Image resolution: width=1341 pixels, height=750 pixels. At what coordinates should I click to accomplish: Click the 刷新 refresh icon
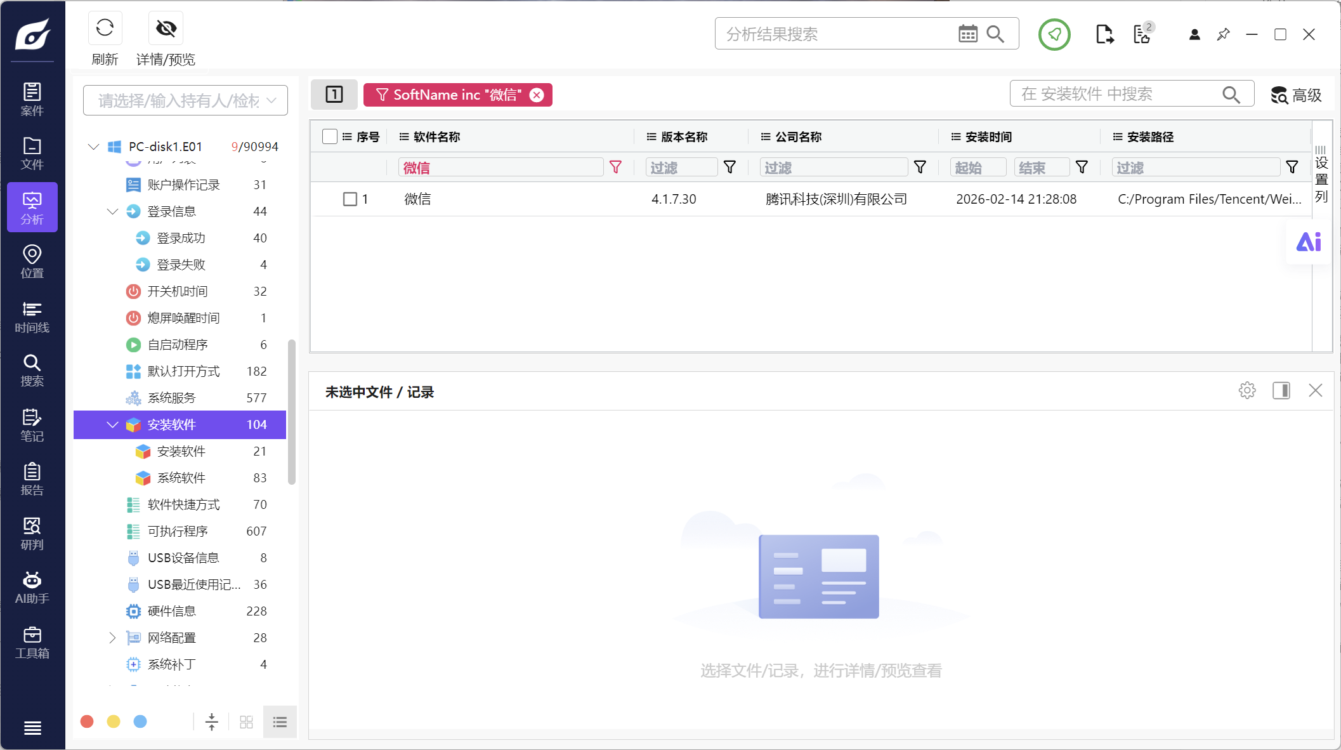coord(105,28)
